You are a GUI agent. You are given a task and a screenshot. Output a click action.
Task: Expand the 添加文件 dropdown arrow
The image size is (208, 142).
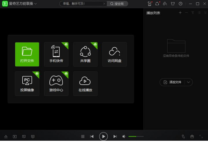(188, 82)
